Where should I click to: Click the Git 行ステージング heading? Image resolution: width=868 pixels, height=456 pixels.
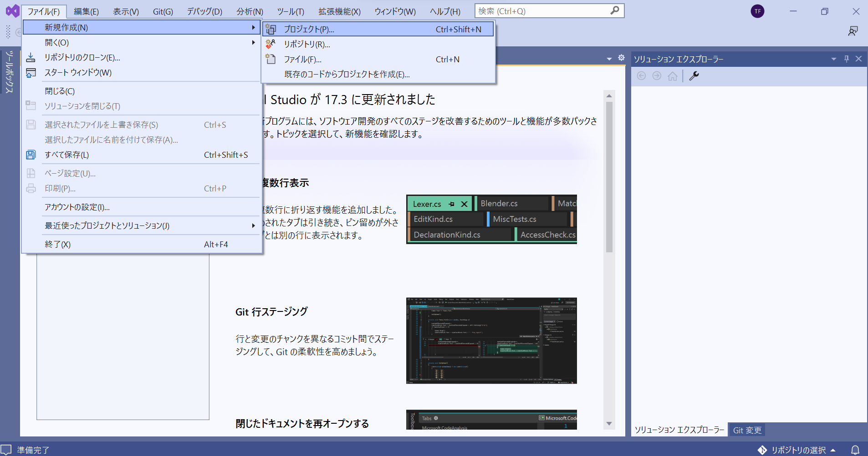click(x=271, y=312)
